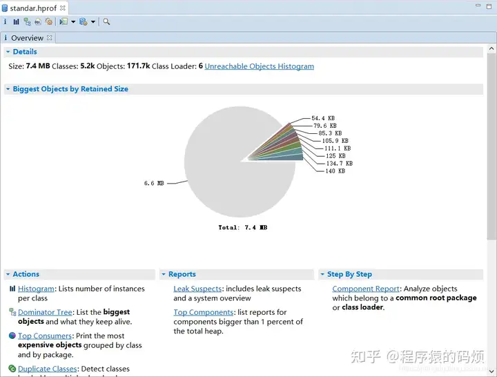Open the Top Components report link
Screen dimensions: 497x377
point(204,312)
